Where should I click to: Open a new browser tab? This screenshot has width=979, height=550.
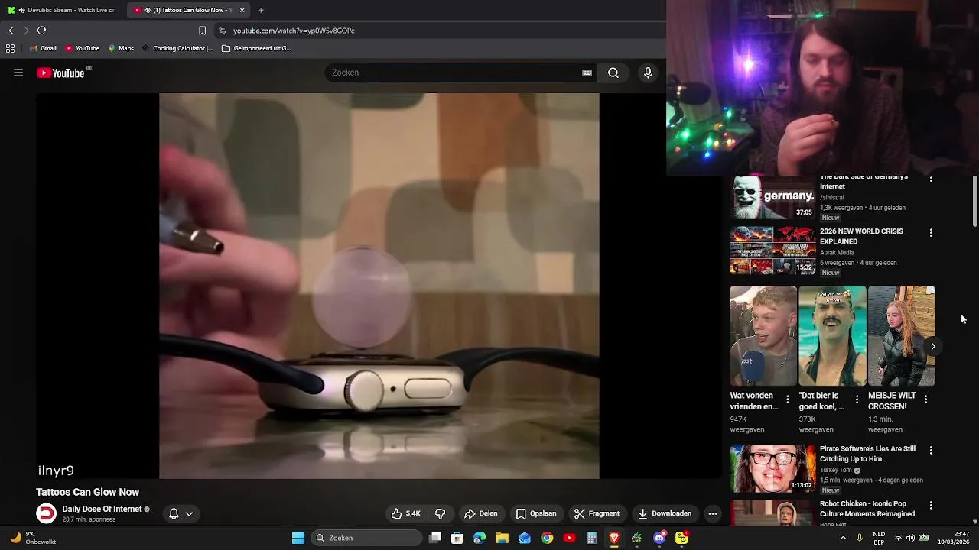click(261, 10)
